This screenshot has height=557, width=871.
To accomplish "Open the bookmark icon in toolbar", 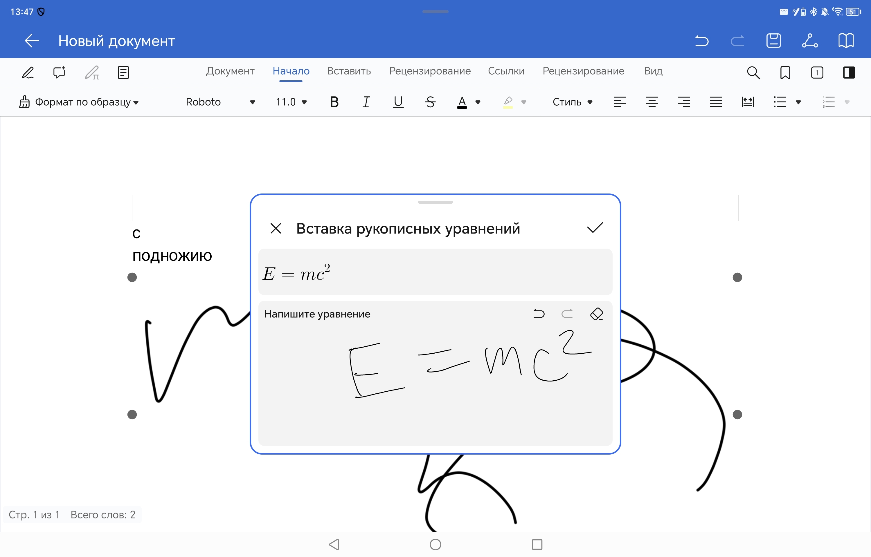I will point(785,72).
